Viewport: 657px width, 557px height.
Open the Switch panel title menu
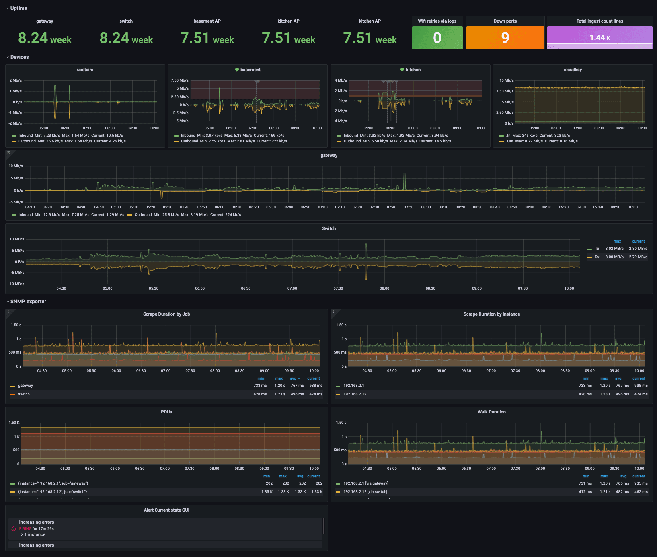point(329,228)
